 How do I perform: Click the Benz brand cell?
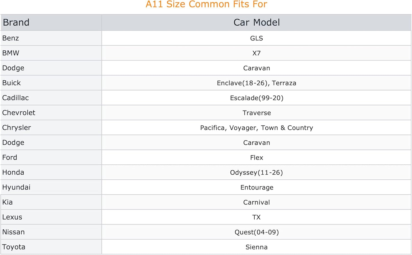[51, 38]
